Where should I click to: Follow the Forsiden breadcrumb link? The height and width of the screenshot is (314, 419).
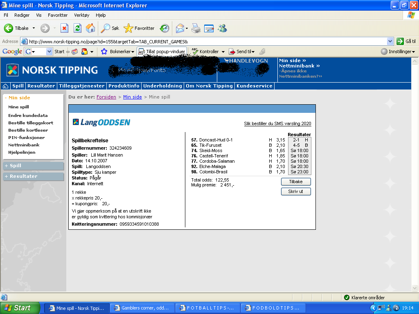pyautogui.click(x=106, y=97)
